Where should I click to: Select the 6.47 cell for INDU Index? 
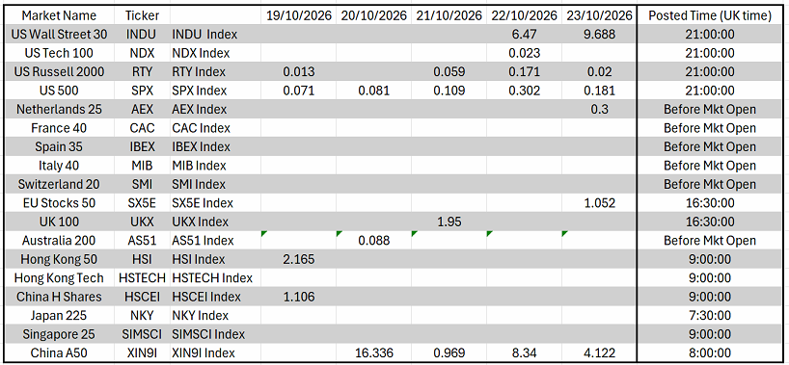(524, 34)
